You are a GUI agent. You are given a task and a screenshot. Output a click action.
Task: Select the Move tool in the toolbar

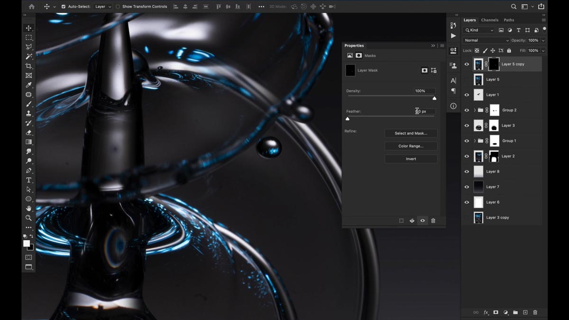coord(29,28)
